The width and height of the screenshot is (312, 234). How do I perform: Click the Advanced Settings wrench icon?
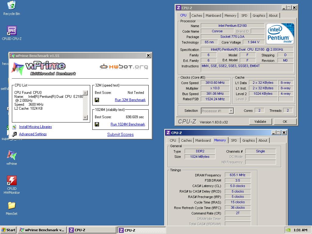point(14,134)
